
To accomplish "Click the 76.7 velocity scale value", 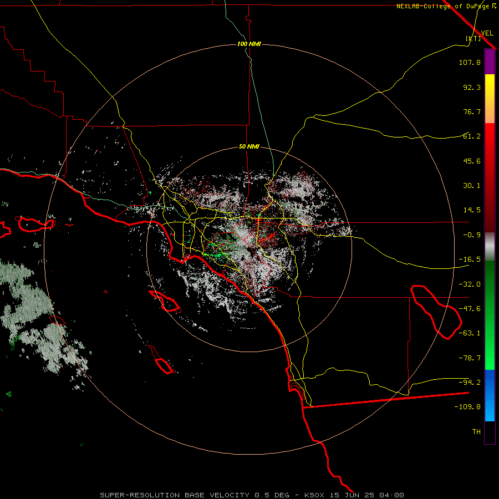I will click(x=472, y=111).
